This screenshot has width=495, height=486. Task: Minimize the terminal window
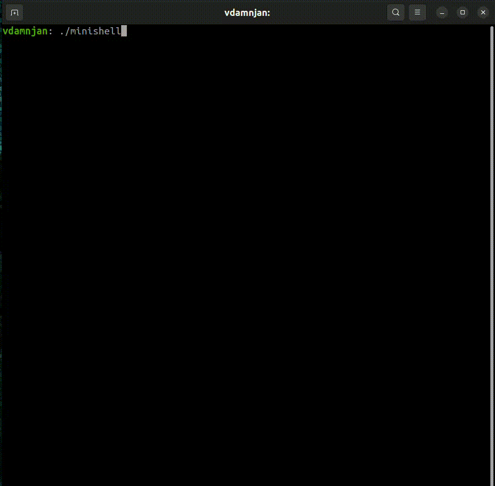tap(442, 13)
